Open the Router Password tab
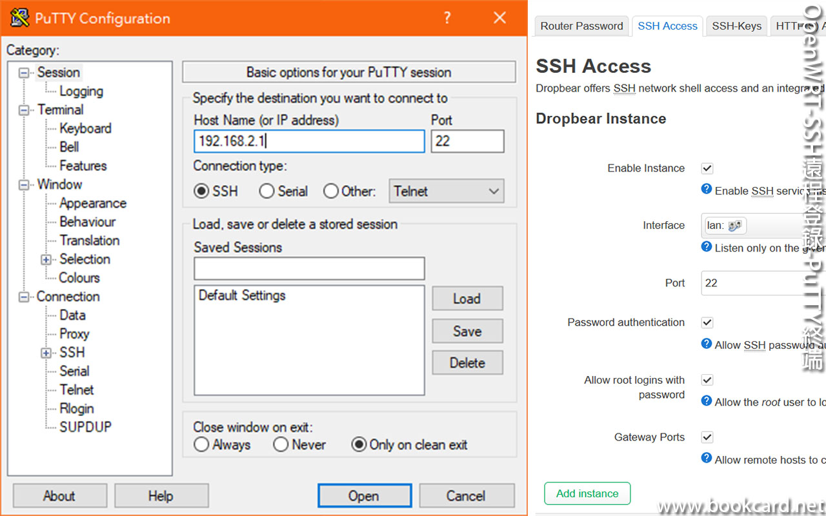826x516 pixels. 581,26
